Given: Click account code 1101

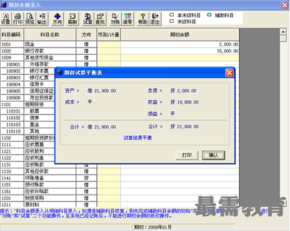Looking at the screenshot, I should 12,105.
